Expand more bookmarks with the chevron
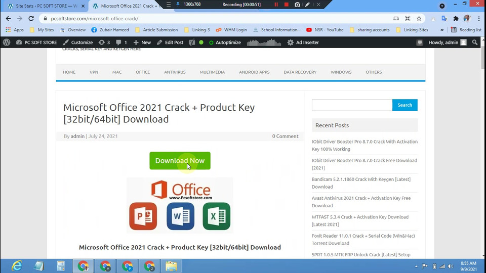The width and height of the screenshot is (486, 273). (x=442, y=30)
